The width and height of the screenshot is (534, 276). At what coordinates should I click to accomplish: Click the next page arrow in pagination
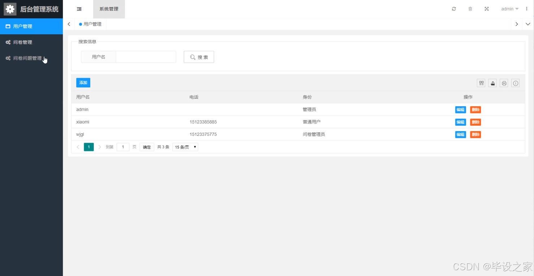pos(100,147)
